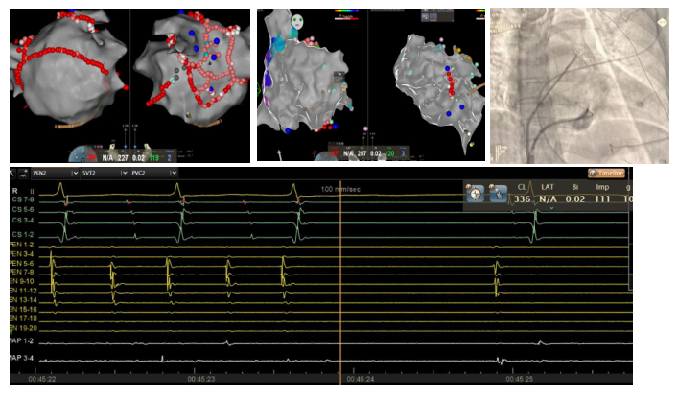Click the 100 mm/sec sweep speed label

tap(340, 189)
